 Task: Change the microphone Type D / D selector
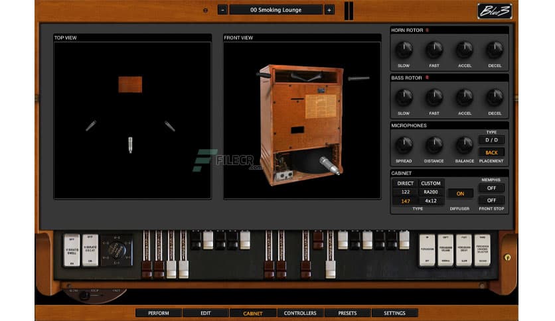coord(492,141)
